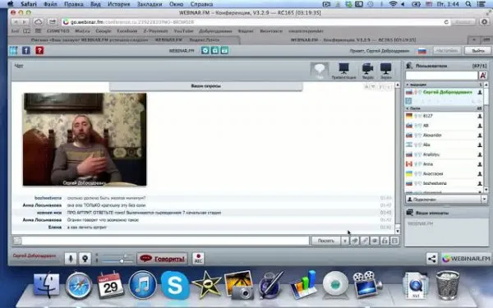Click the Ваши вопросы header bar
The image size is (493, 308).
(206, 86)
